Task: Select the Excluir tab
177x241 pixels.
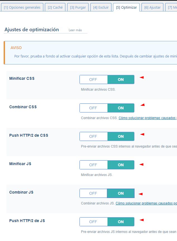Action: tap(101, 8)
